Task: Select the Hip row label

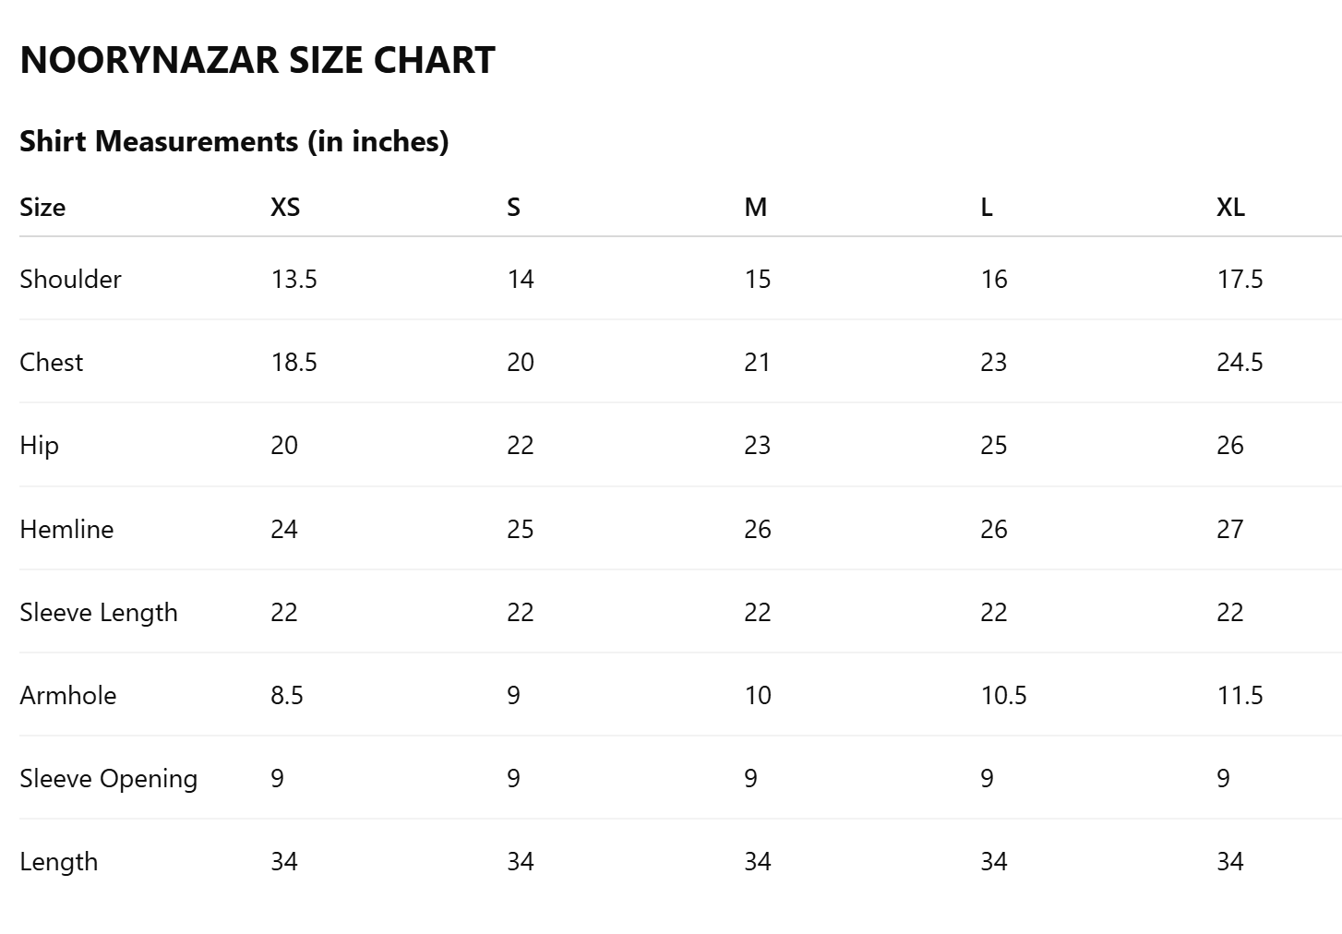Action: 39,445
